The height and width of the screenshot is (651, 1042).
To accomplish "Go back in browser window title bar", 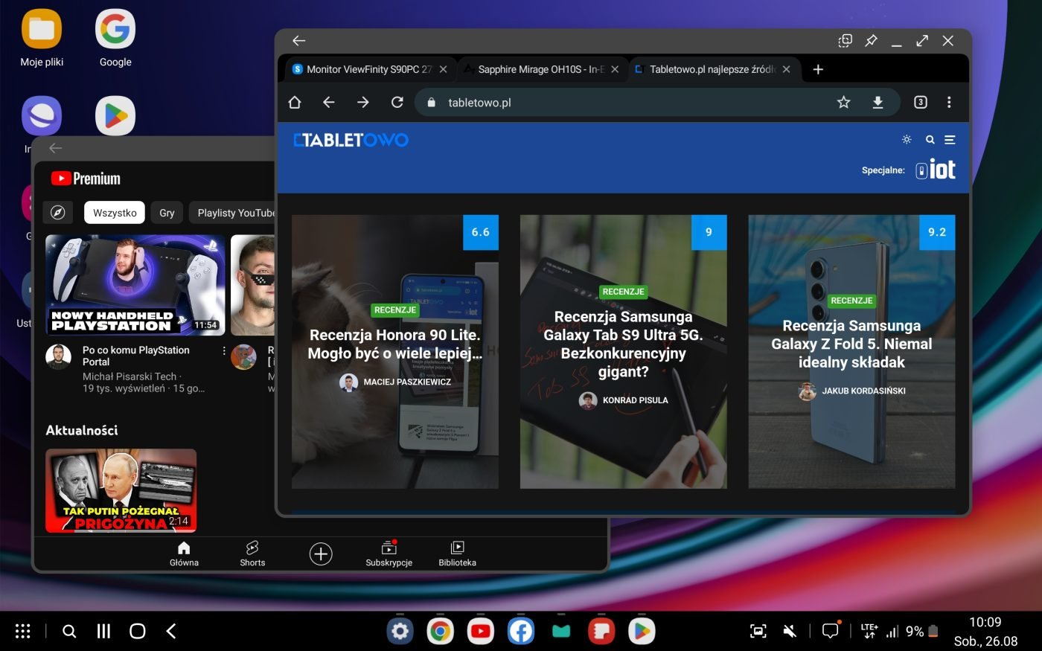I will coord(299,41).
